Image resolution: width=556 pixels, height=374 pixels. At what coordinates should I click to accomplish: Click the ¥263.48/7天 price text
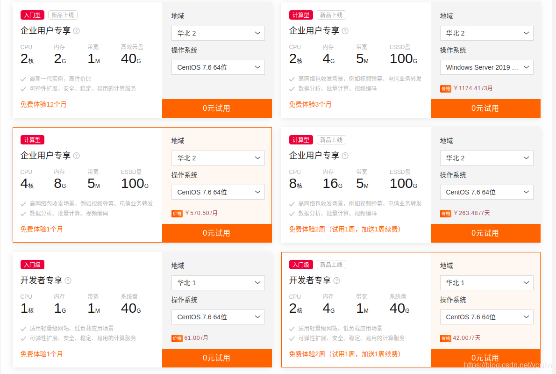471,213
